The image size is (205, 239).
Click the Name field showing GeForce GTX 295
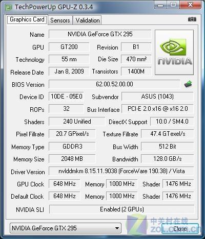coord(100,34)
